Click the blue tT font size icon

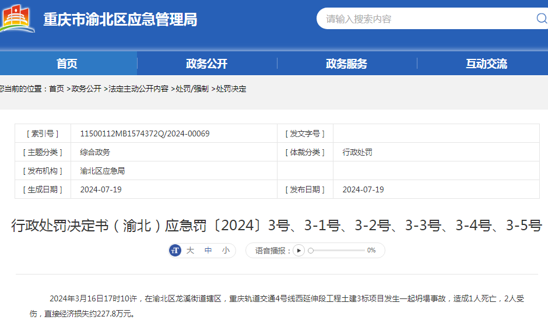175,251
